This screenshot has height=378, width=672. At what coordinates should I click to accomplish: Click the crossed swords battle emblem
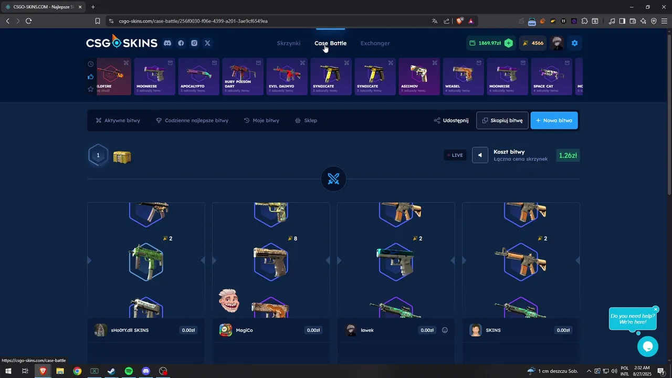pyautogui.click(x=334, y=180)
